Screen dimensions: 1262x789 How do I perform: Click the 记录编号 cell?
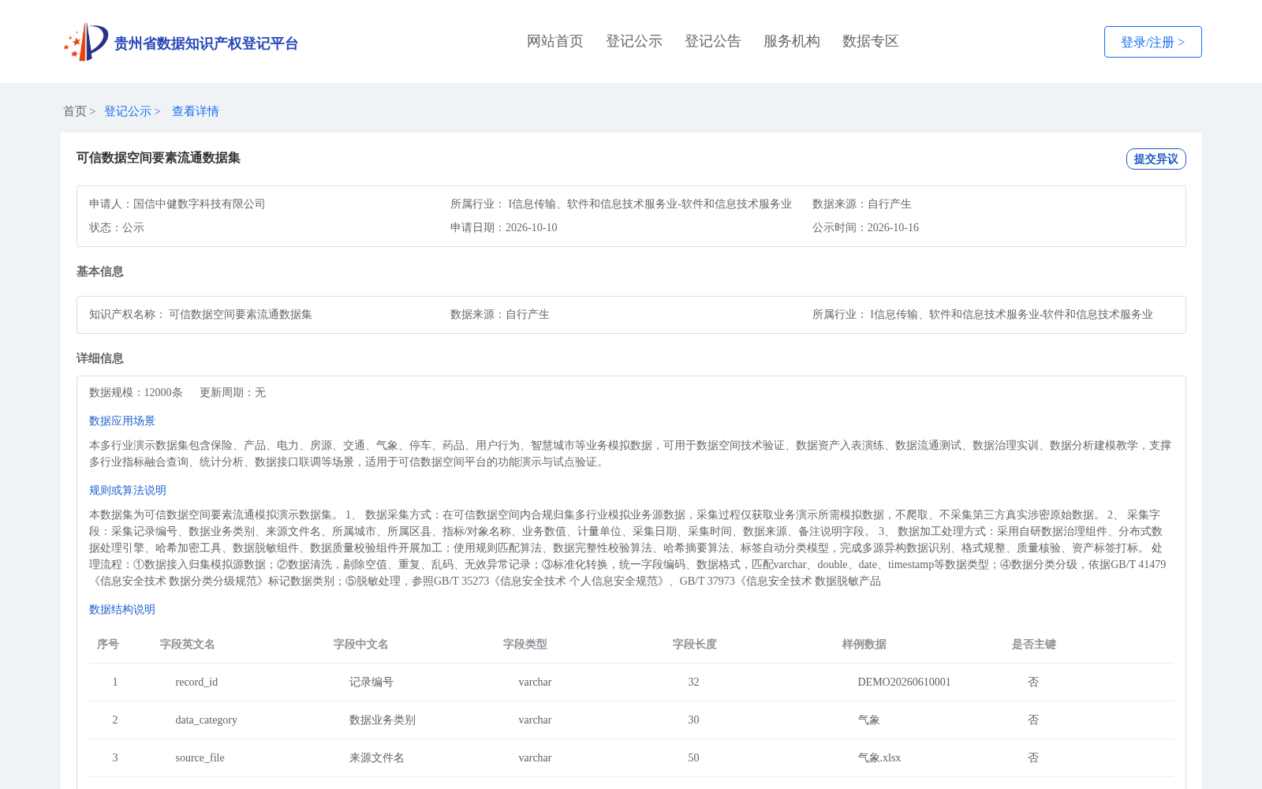click(372, 682)
